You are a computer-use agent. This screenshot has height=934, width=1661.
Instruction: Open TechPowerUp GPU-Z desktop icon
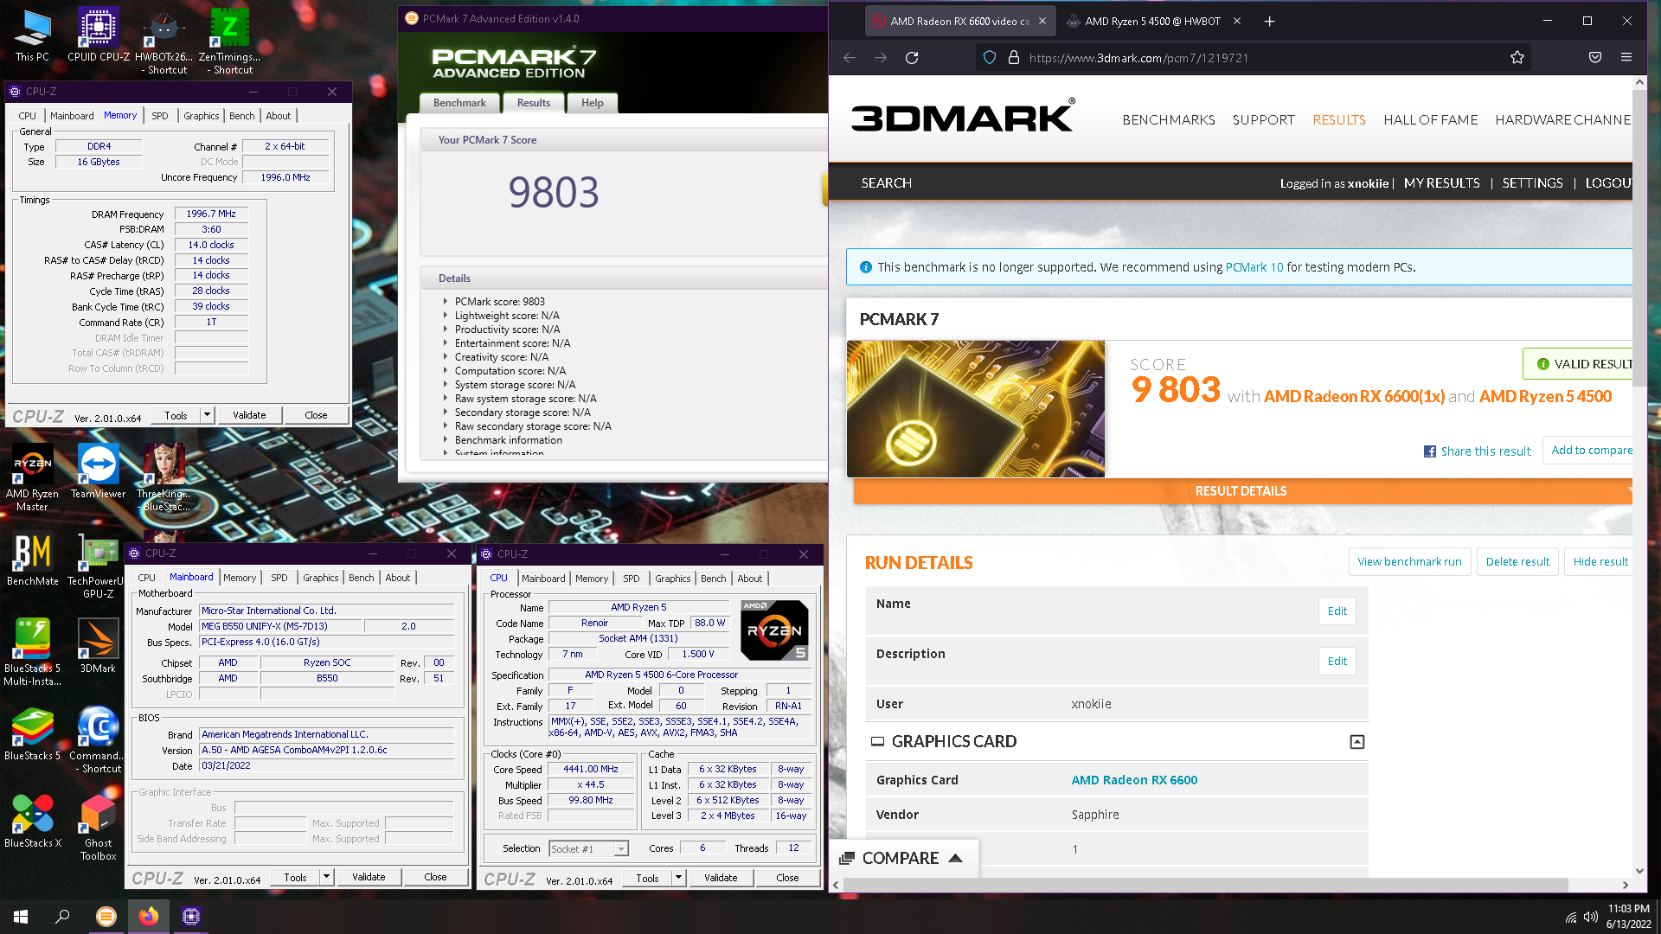98,565
